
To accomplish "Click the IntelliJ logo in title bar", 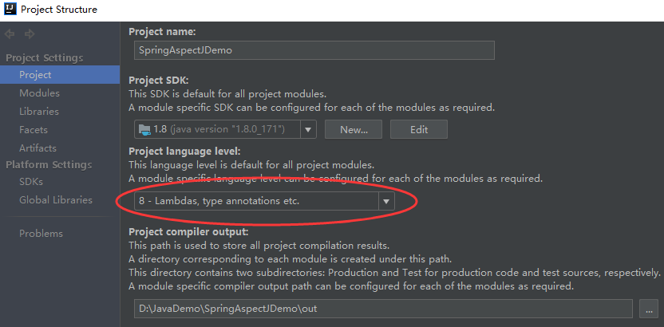I will (9, 10).
